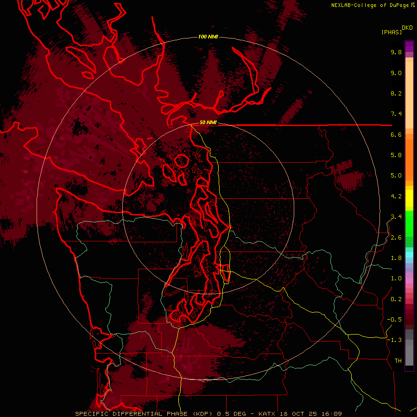Pick the 4.2 scale value
The image size is (417, 417).
396,196
